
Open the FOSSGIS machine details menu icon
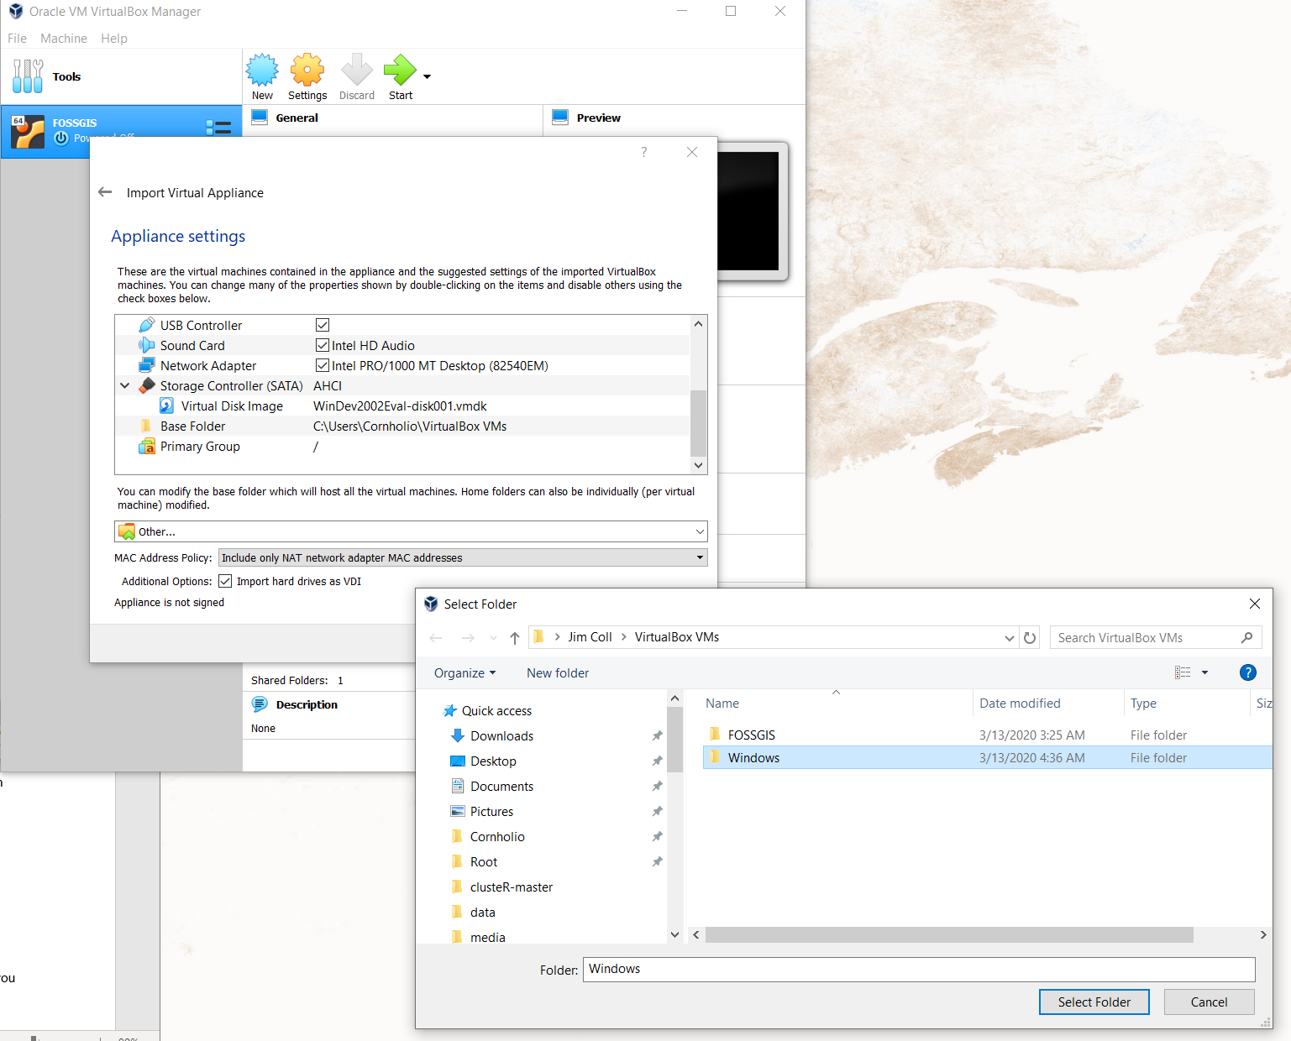click(218, 128)
